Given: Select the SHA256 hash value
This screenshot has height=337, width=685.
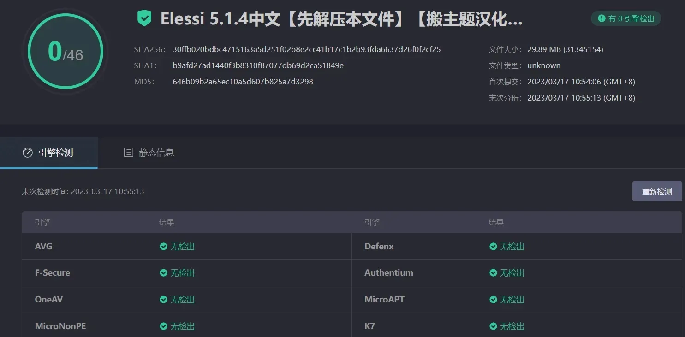Looking at the screenshot, I should coord(307,49).
